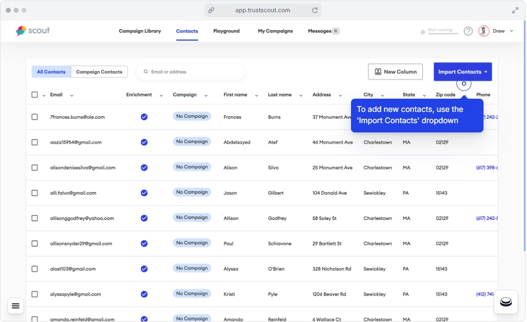Image resolution: width=527 pixels, height=322 pixels.
Task: Click the app.trustscout.com address bar
Action: 263,10
